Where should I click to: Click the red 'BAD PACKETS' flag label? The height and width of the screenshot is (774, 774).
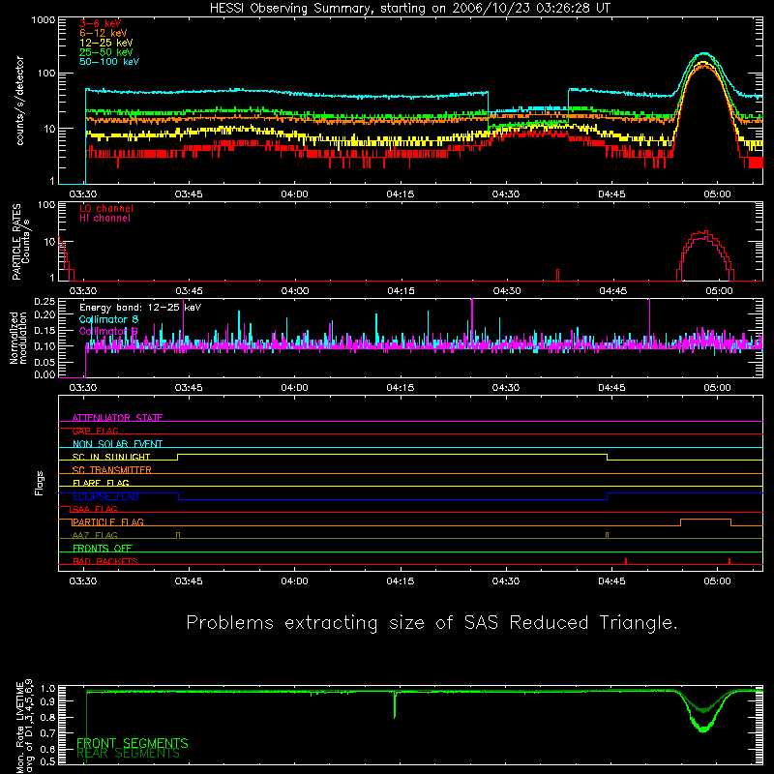pos(105,561)
